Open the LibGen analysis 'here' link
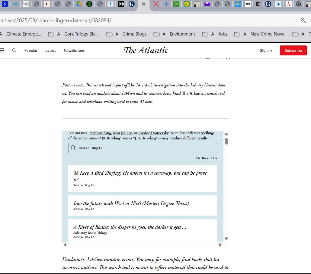The width and height of the screenshot is (311, 274). (166, 94)
